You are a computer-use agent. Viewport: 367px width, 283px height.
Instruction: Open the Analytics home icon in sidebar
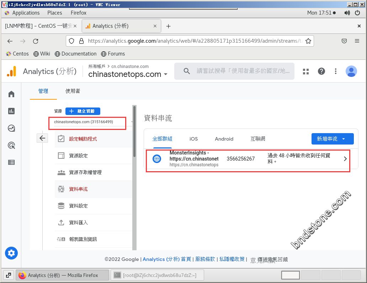pyautogui.click(x=11, y=94)
